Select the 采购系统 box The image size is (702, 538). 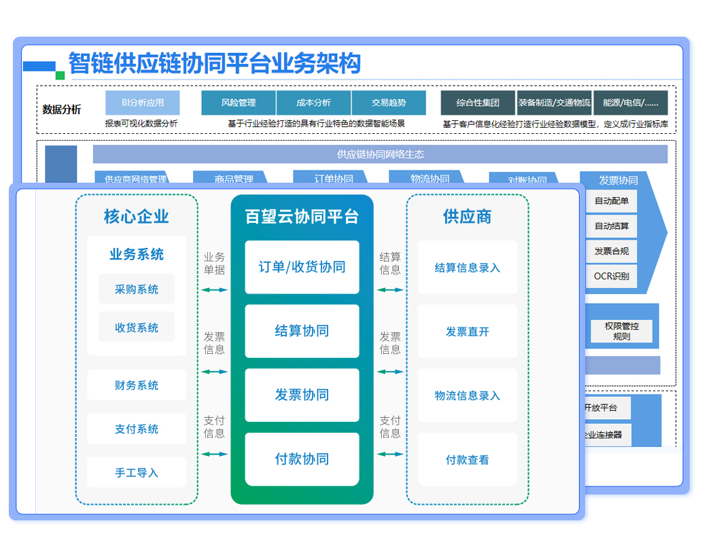137,289
